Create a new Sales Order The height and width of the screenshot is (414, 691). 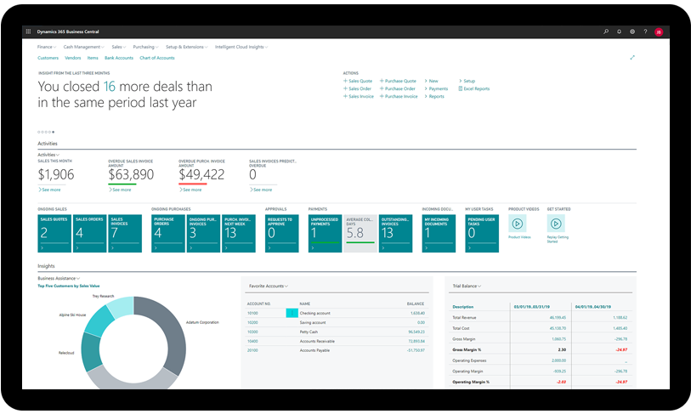coord(357,88)
